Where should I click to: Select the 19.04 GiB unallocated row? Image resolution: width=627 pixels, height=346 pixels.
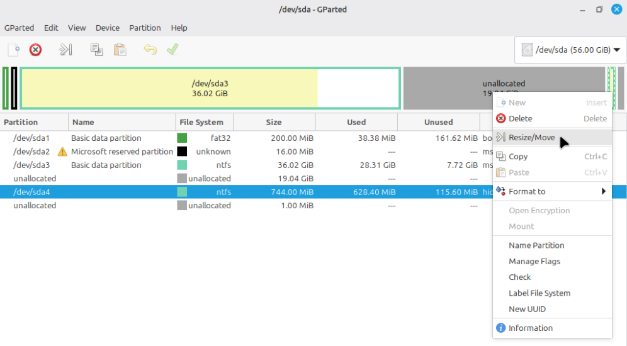point(246,179)
